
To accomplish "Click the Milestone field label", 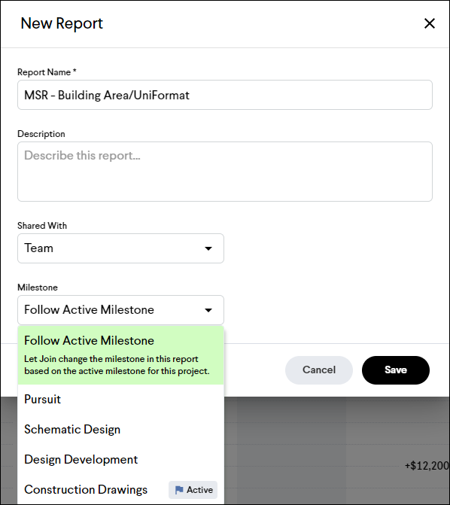I will (x=38, y=287).
